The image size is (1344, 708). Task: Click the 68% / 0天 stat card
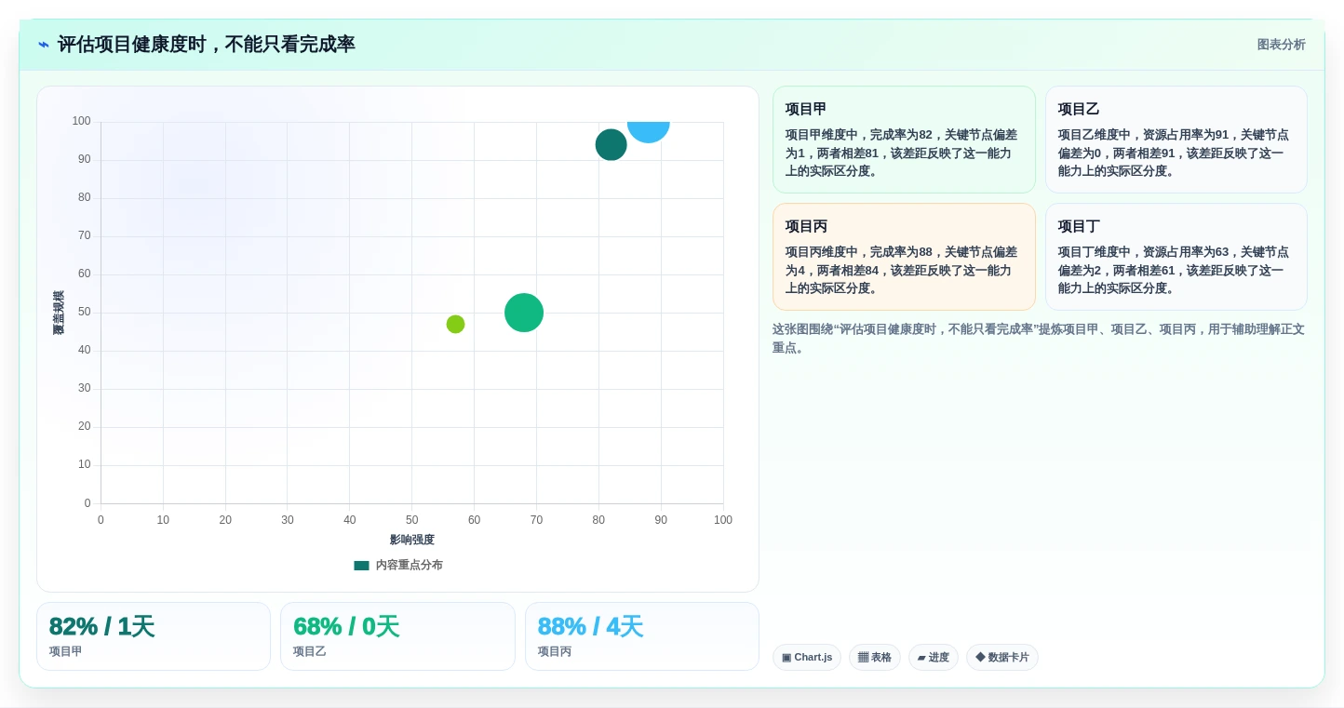click(x=397, y=636)
